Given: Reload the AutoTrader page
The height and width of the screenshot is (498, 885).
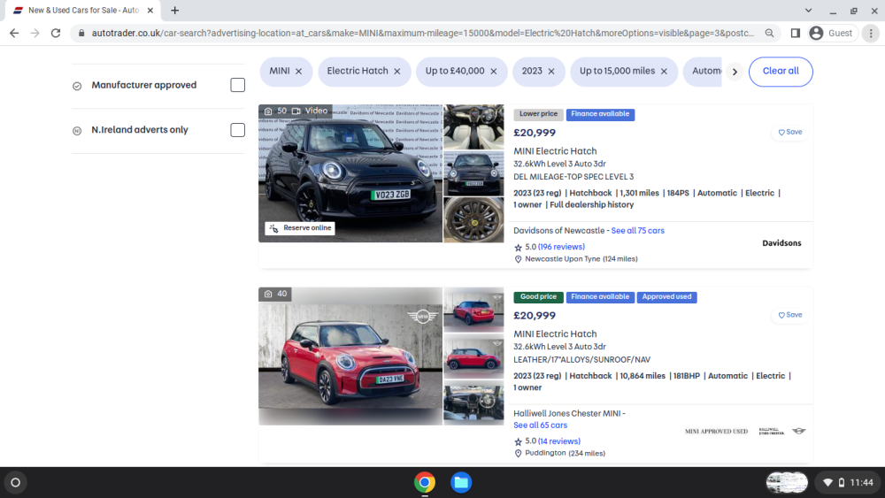Looking at the screenshot, I should [56, 34].
